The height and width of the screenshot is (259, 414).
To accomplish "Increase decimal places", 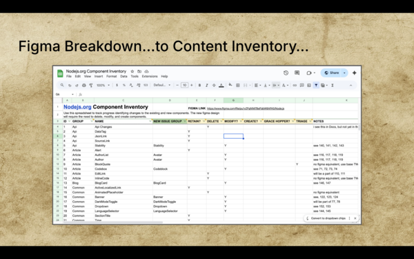I will pos(139,86).
